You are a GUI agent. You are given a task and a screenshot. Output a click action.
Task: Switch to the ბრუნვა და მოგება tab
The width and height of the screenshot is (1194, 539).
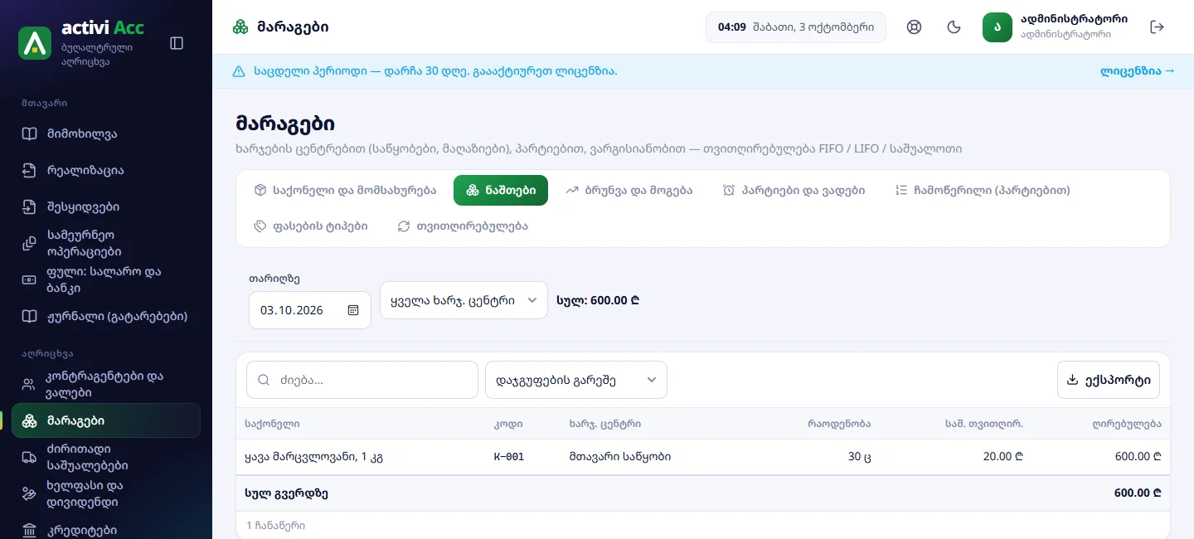(x=629, y=190)
